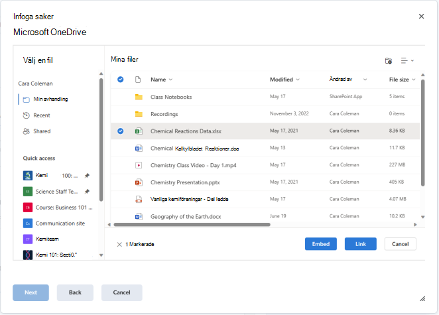Open Recent files in the sidebar
Image resolution: width=439 pixels, height=315 pixels.
click(x=42, y=115)
